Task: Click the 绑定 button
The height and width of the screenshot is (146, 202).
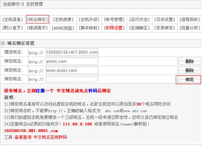Action: (189, 80)
